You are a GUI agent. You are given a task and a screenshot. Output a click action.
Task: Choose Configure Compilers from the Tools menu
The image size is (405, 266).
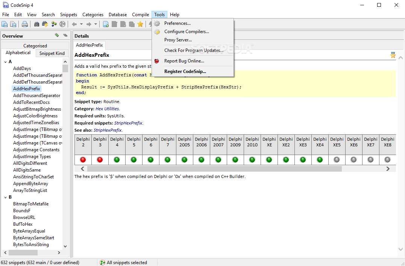pos(193,32)
